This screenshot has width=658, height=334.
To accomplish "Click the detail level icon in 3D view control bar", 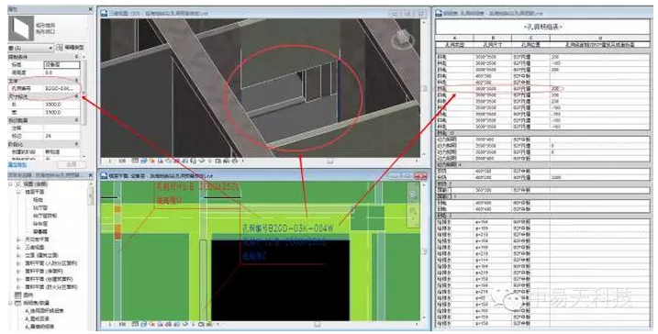I will click(x=135, y=161).
